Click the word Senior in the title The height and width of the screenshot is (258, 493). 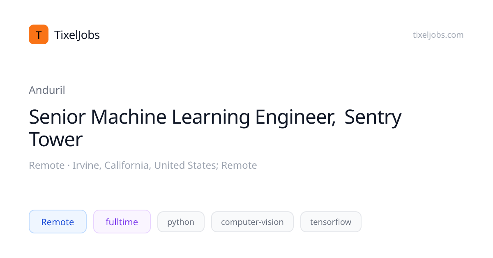(x=57, y=117)
